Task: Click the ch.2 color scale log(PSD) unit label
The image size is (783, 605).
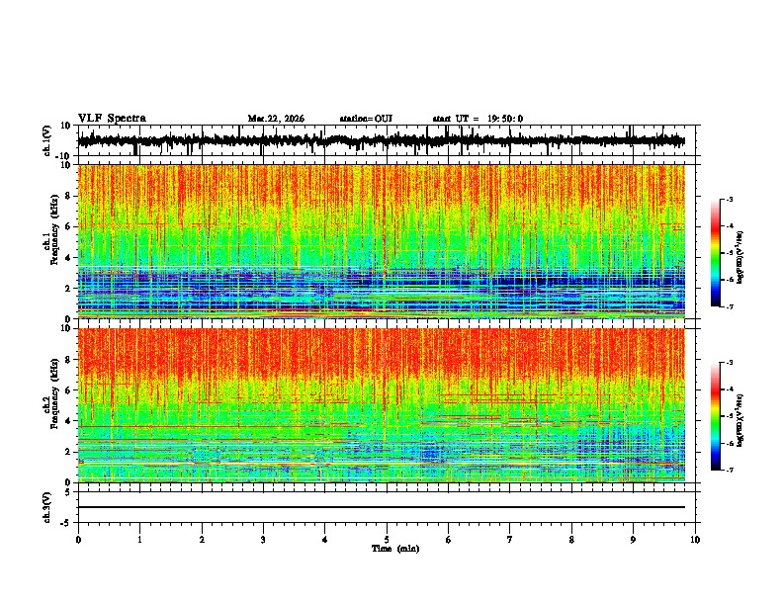Action: pos(740,420)
